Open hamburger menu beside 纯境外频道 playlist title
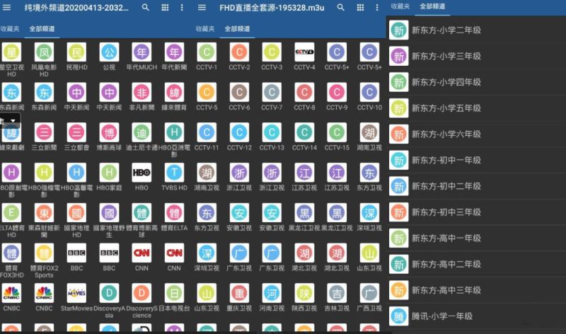 click(9, 7)
